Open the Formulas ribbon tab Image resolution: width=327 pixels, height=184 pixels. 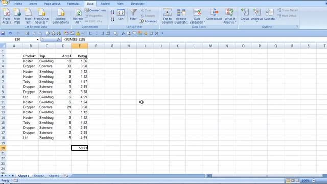coord(74,4)
